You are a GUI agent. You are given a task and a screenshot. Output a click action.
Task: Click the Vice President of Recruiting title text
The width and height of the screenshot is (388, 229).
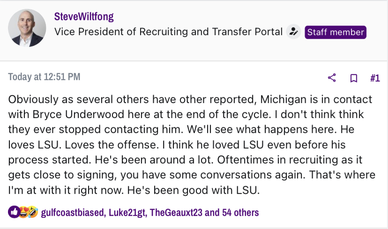(168, 32)
